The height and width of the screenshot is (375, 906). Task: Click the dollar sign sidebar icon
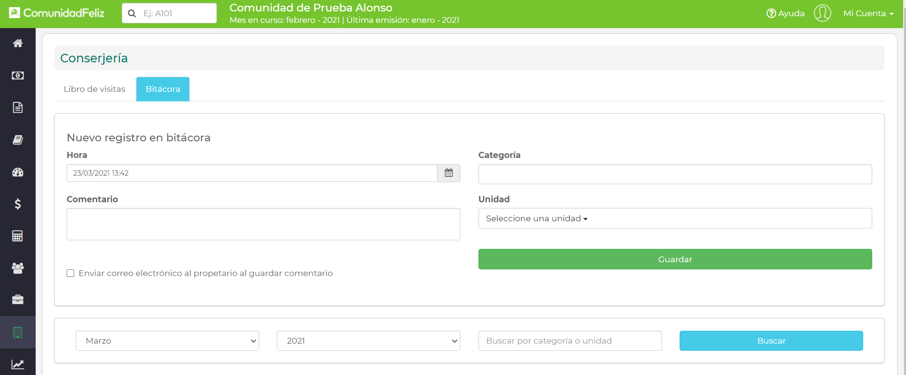click(x=18, y=204)
